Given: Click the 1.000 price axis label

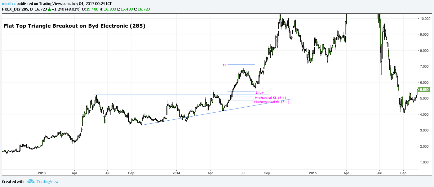Looking at the screenshot, I should coord(424,162).
